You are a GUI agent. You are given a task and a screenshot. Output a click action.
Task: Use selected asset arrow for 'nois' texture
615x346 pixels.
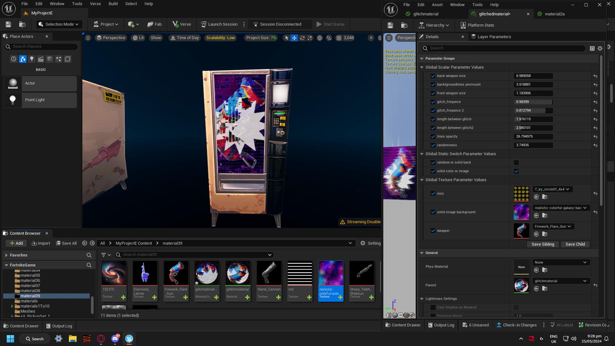[536, 197]
